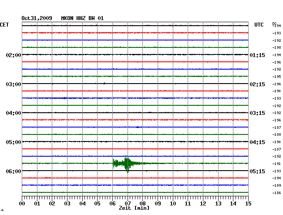Click minute 01 on the time axis
This screenshot has height=215, width=283.
tap(37, 203)
